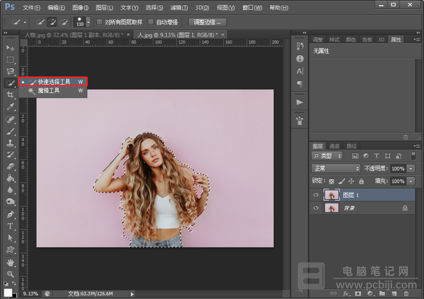Select the Zoom tool

pos(10,274)
